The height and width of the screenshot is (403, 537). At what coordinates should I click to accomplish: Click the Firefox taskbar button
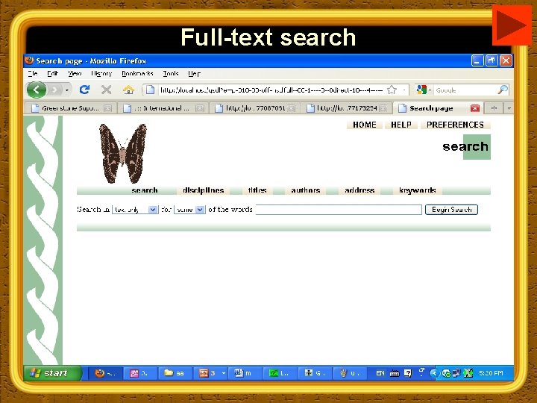click(105, 373)
